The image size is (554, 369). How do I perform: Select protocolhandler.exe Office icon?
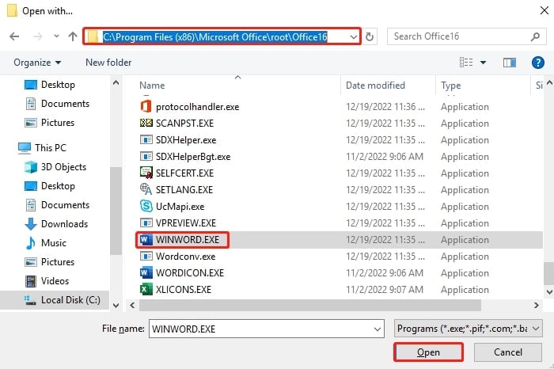pyautogui.click(x=146, y=106)
